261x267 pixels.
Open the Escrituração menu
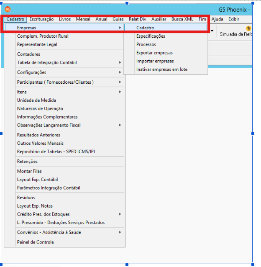(41, 19)
